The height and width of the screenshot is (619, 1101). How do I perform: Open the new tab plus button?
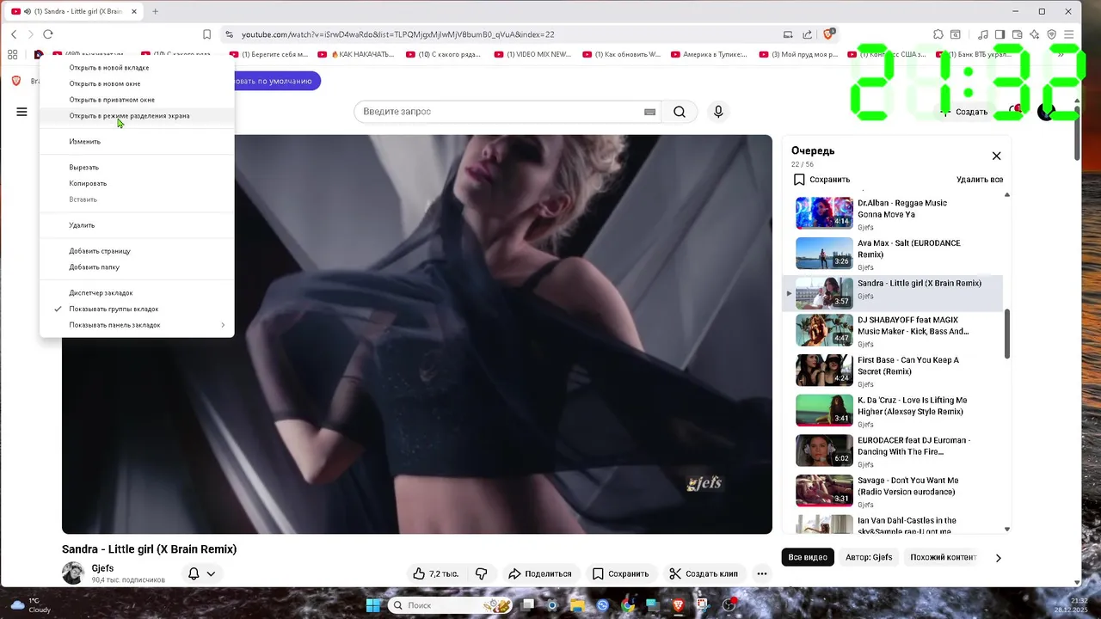point(156,11)
